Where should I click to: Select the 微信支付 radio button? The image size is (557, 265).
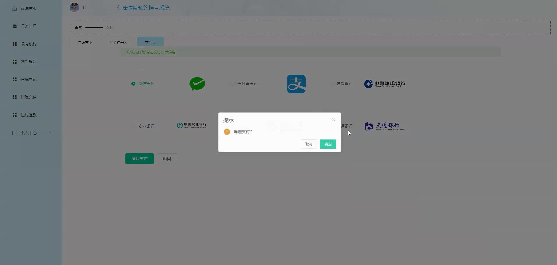pos(133,84)
